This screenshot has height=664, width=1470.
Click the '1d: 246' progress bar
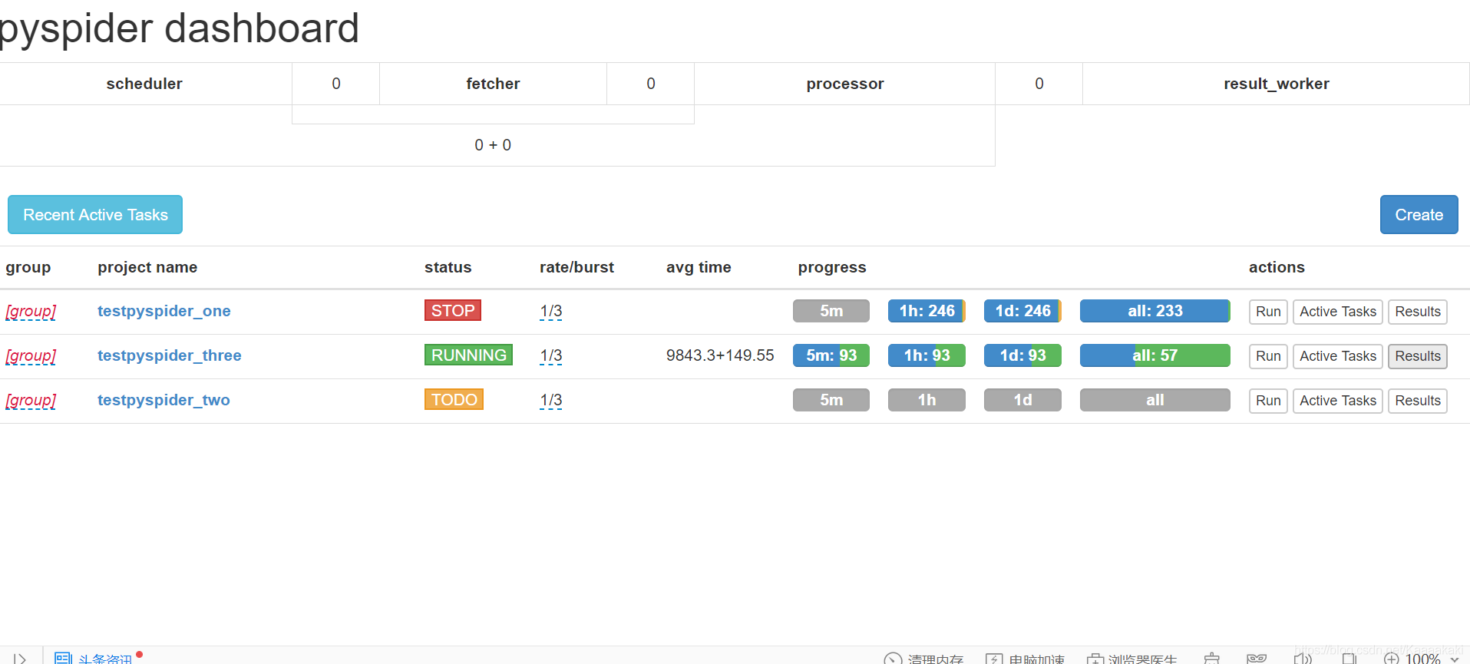coord(1022,311)
